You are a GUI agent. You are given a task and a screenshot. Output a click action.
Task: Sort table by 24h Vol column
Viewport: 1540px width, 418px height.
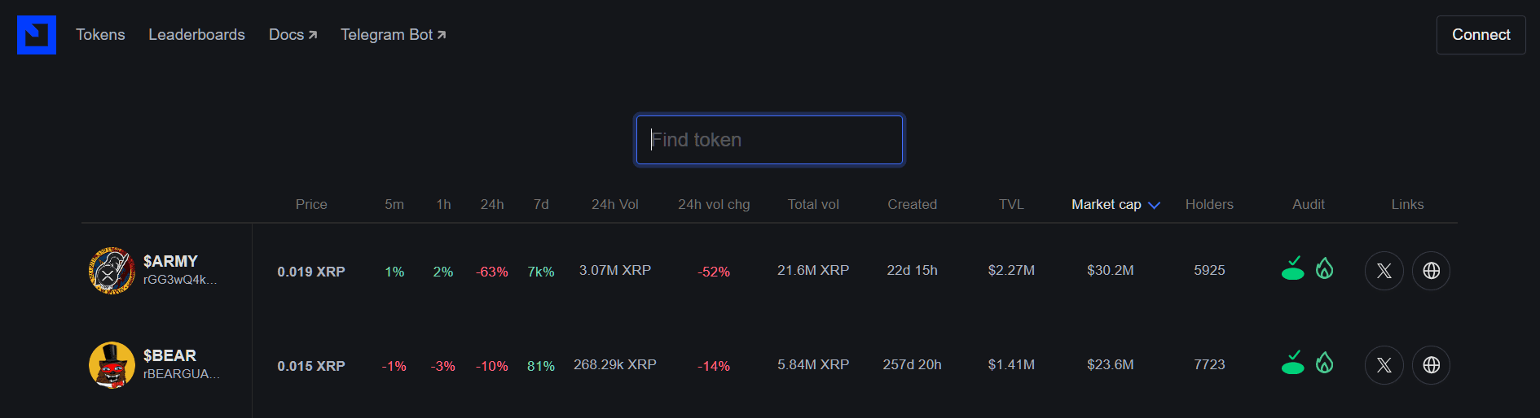point(614,205)
